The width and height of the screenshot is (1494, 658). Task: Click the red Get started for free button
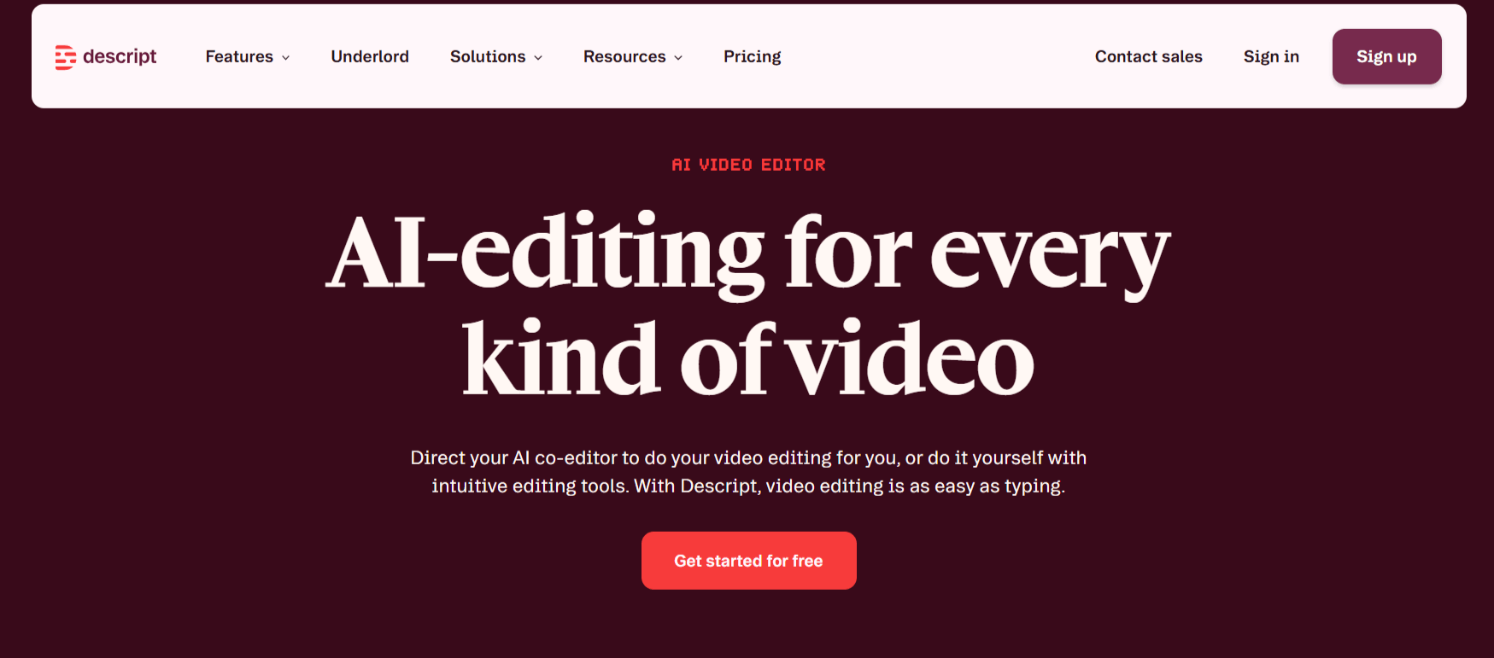click(749, 561)
